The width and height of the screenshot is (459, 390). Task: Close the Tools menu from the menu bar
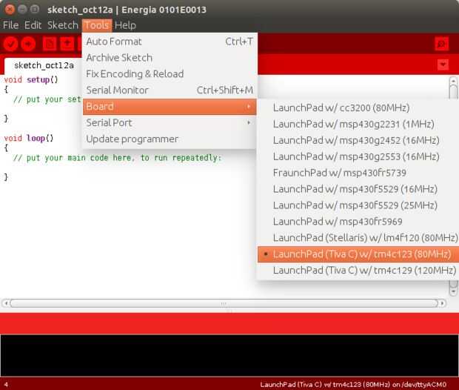[97, 25]
